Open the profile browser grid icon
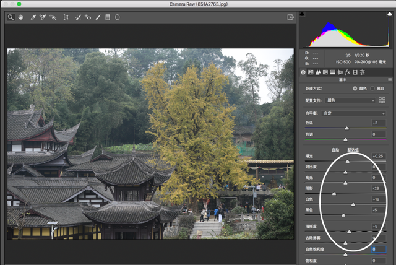This screenshot has height=265, width=396. click(382, 100)
